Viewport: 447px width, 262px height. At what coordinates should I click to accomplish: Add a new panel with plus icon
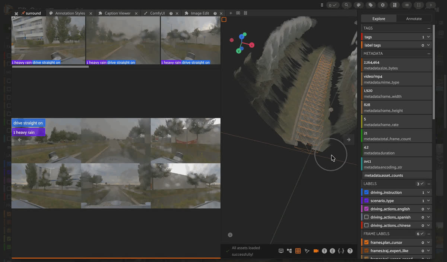(x=231, y=13)
